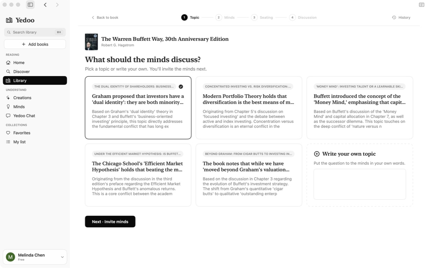Click the My list icon

8,142
